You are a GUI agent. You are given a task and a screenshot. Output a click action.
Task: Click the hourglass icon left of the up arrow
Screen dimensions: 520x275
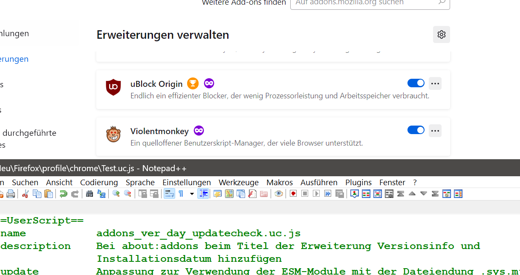(400, 194)
